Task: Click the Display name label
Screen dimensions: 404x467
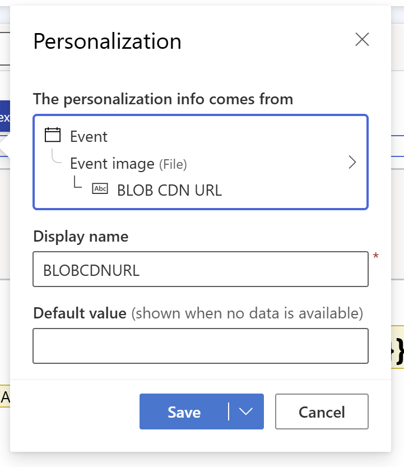Action: point(81,237)
